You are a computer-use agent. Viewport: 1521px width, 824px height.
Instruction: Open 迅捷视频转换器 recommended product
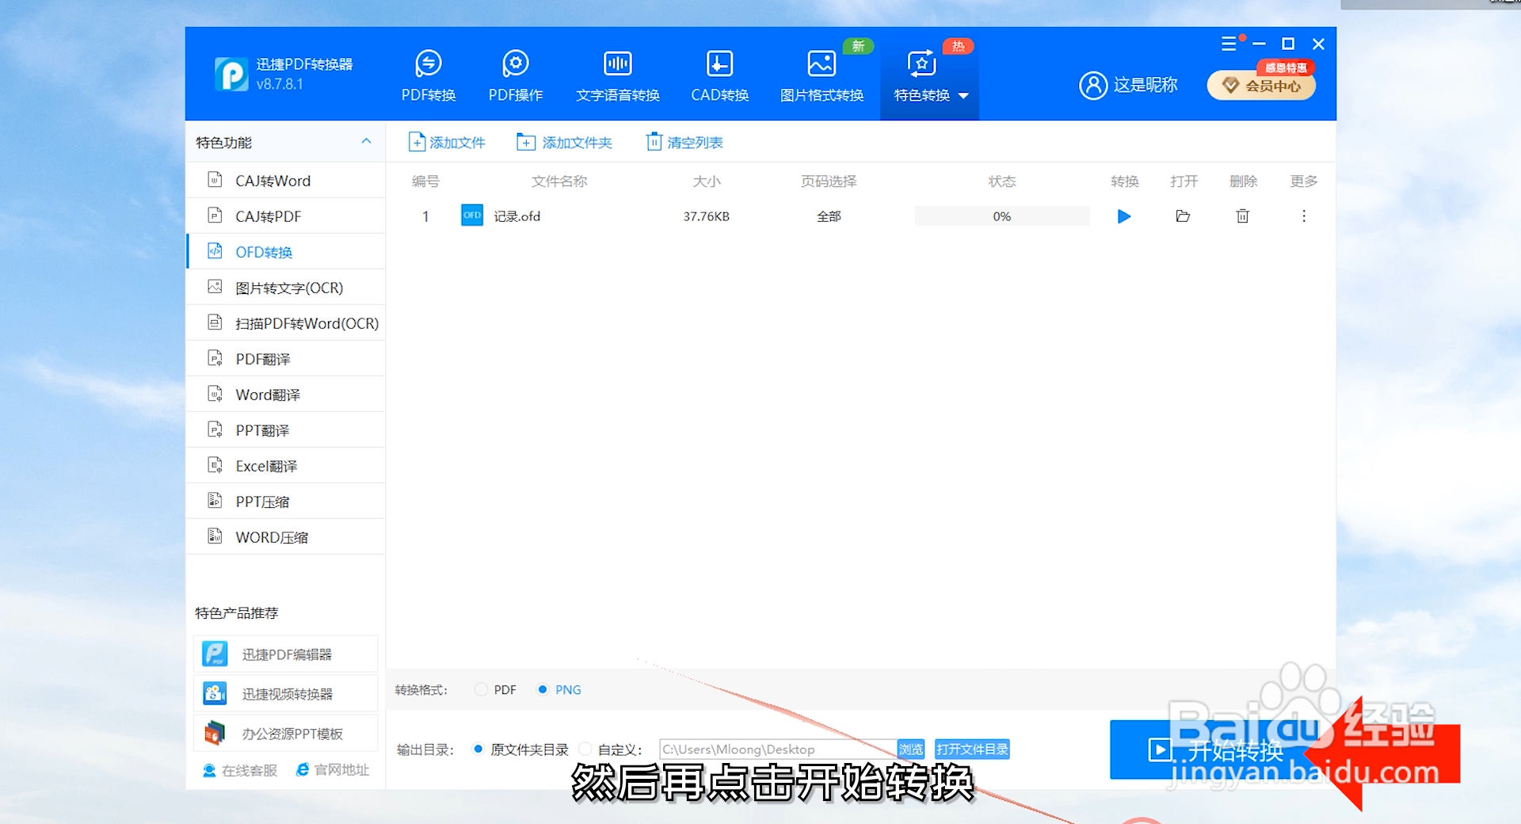coord(285,693)
